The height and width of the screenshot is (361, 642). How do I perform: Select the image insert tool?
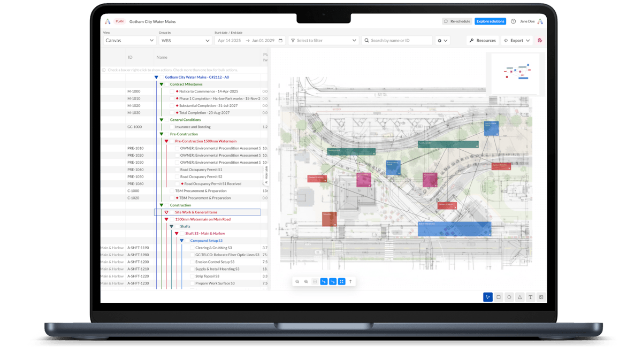(x=541, y=297)
